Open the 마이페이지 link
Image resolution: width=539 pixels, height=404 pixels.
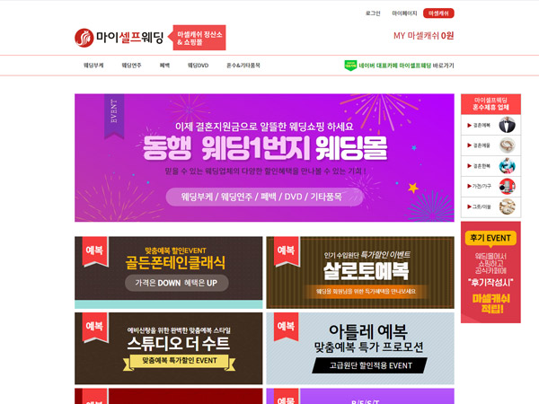[x=404, y=13]
